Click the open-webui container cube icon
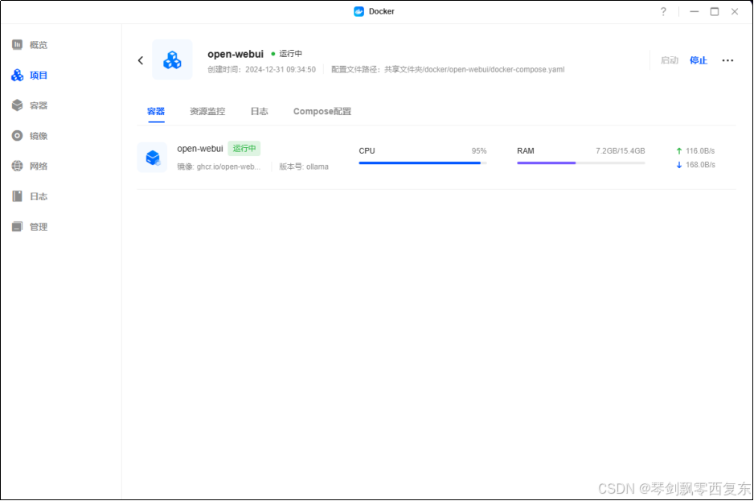The width and height of the screenshot is (754, 501). (153, 158)
